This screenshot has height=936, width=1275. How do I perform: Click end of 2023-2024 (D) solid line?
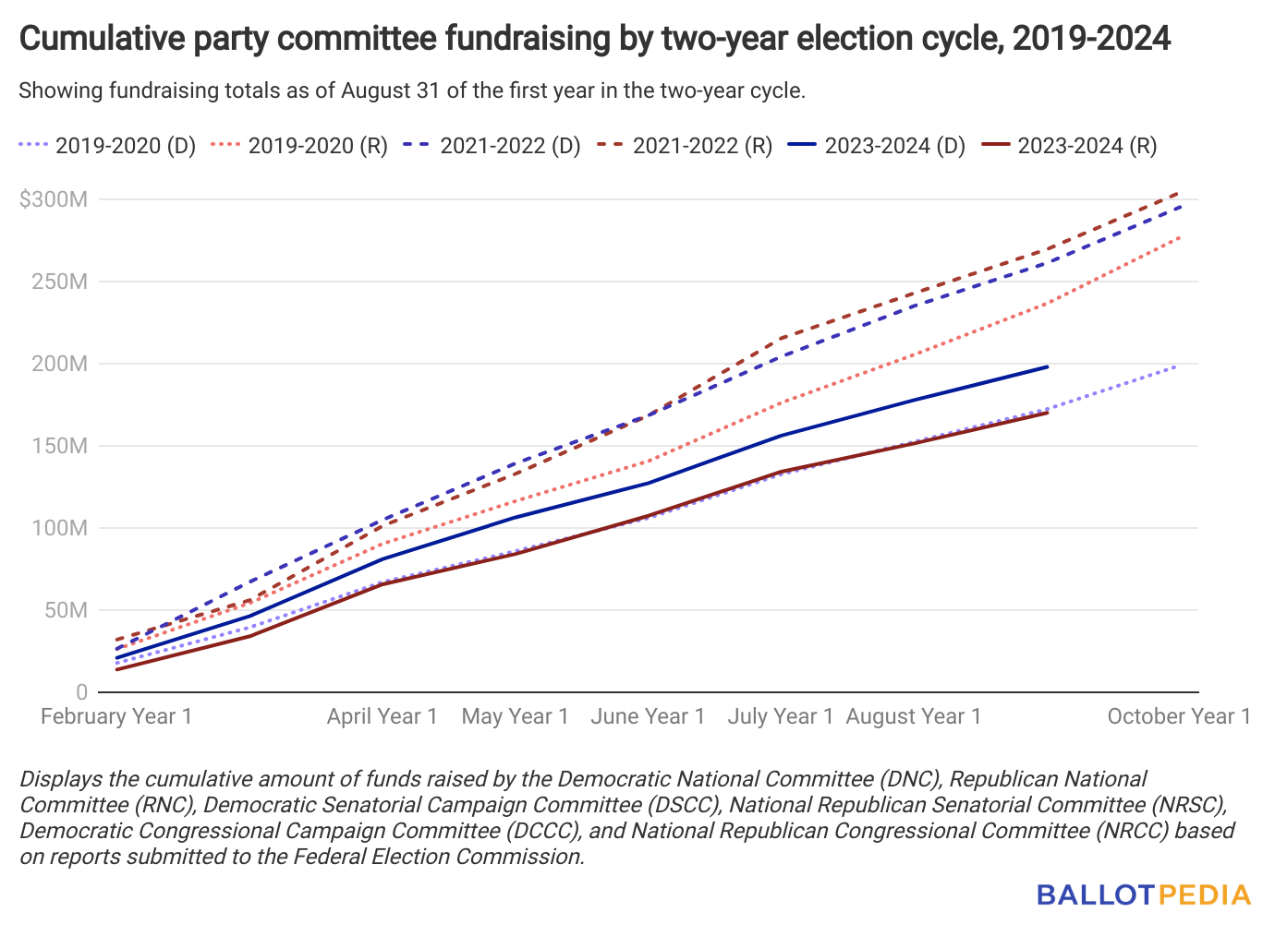point(1047,366)
